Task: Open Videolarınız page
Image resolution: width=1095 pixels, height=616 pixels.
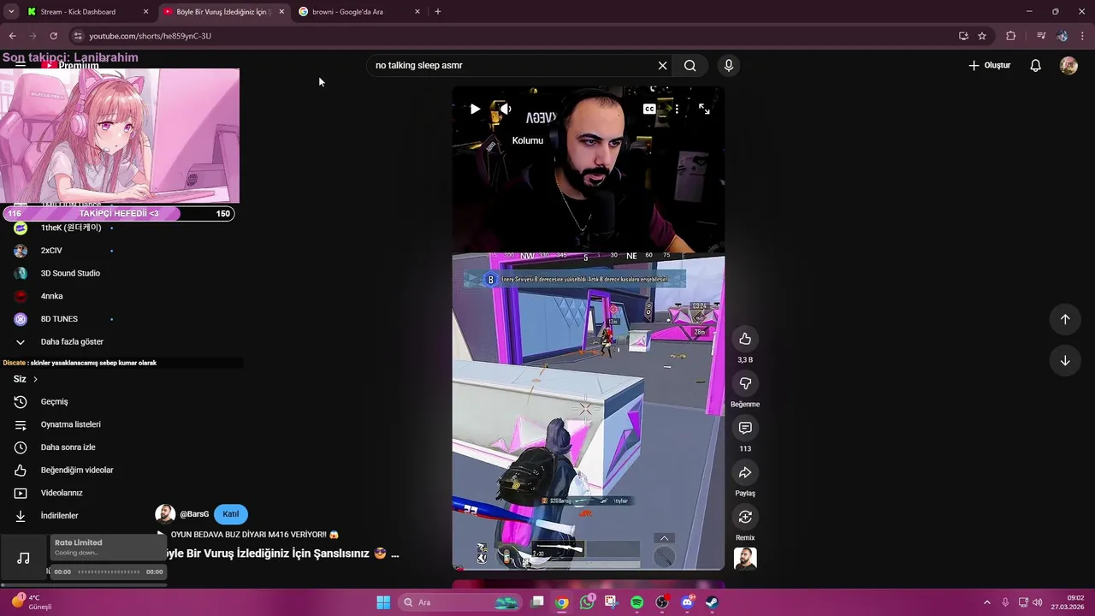Action: point(62,493)
